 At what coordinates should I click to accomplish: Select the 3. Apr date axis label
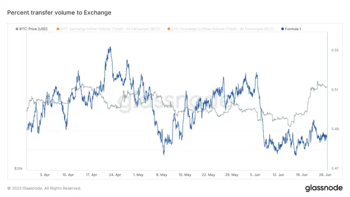[45, 175]
